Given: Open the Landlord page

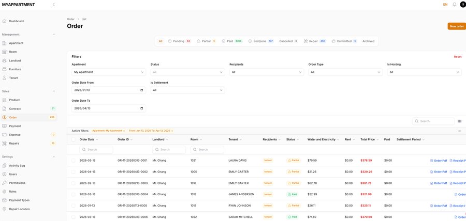Looking at the screenshot, I should pyautogui.click(x=15, y=60).
